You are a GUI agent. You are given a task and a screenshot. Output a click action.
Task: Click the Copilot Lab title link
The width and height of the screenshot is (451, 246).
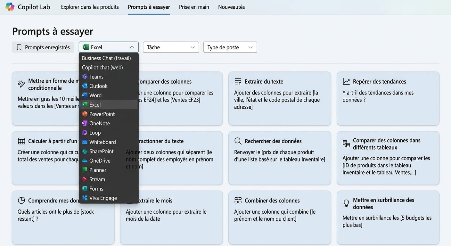[34, 7]
